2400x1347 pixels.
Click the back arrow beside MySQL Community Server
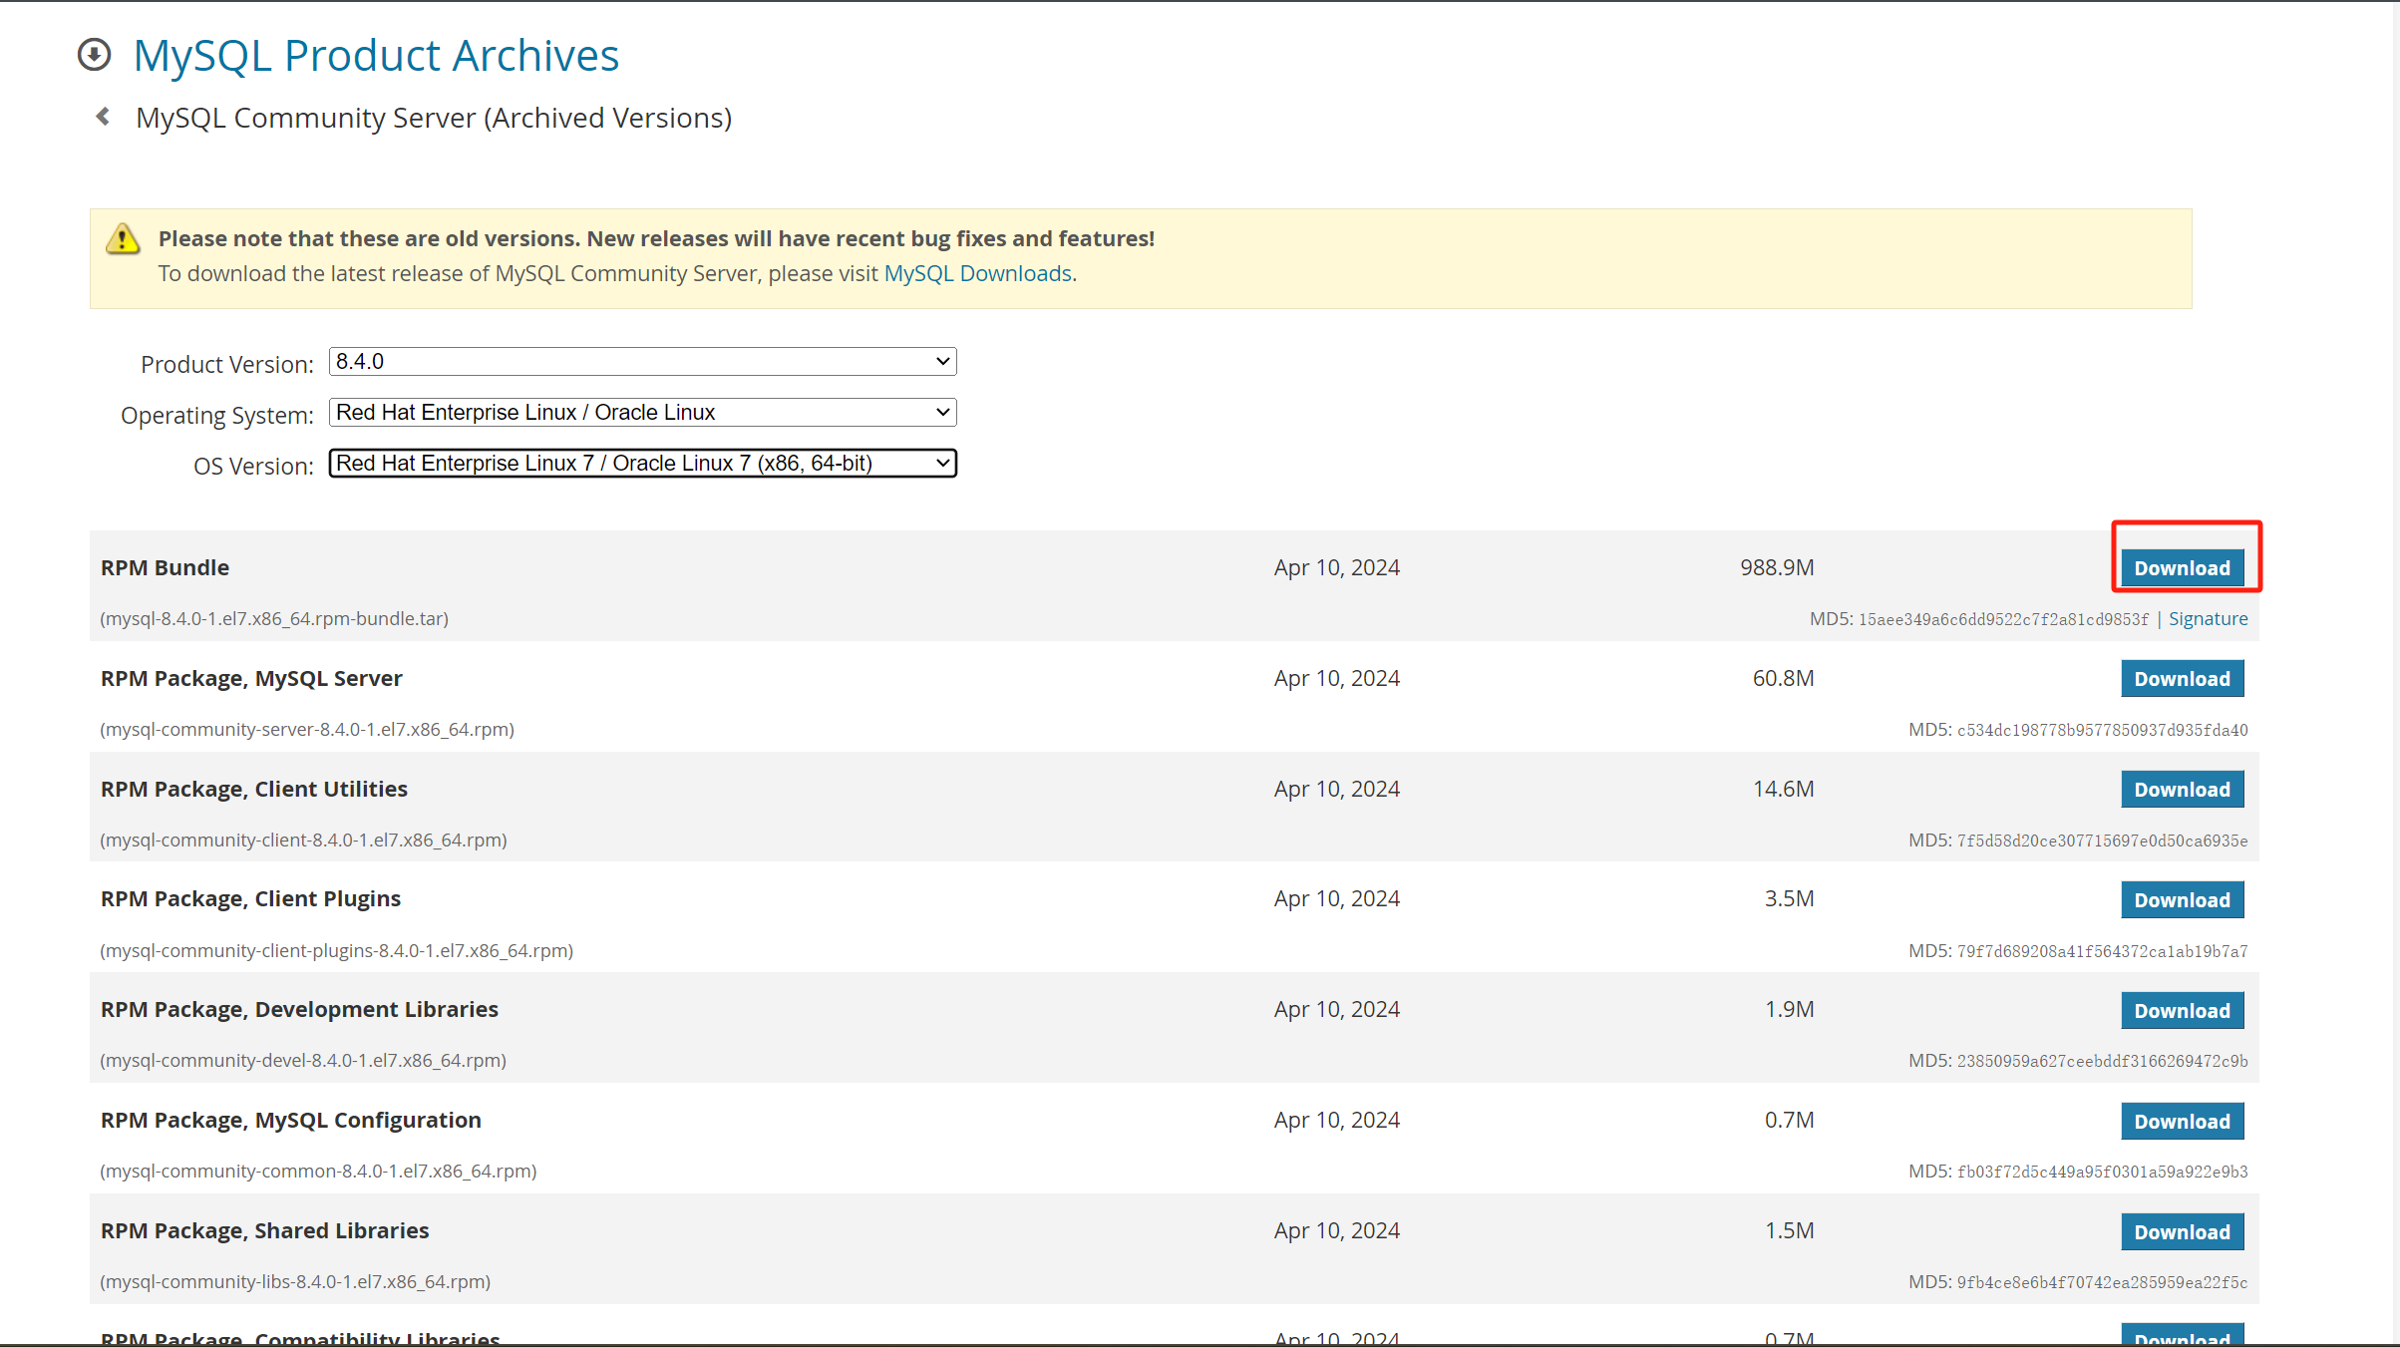pyautogui.click(x=103, y=117)
